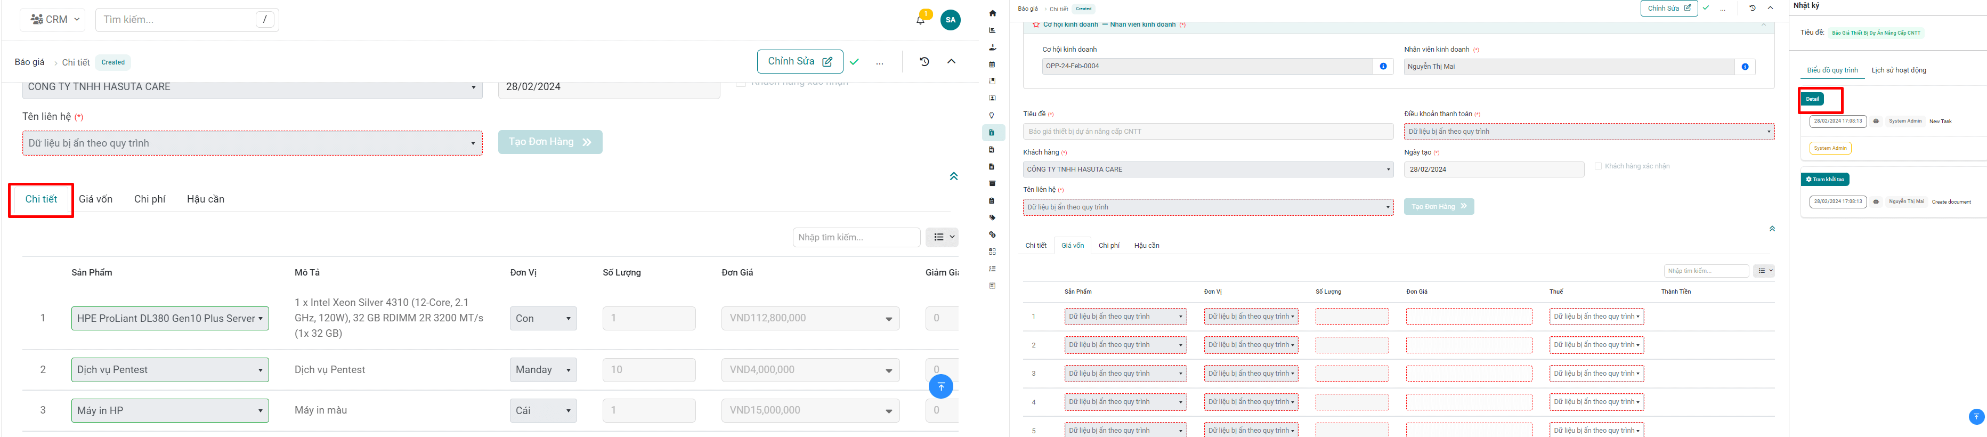Select the Biểu đồ quy trình tab
Screen dimensions: 1987x437
(x=1832, y=70)
